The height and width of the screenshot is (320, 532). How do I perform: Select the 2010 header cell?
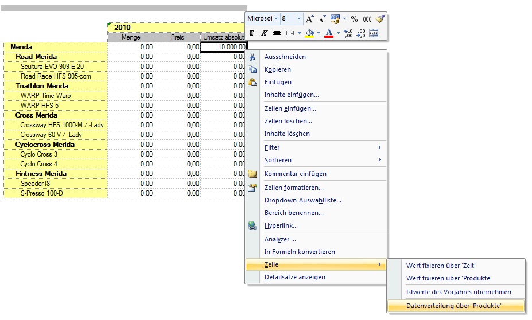[x=177, y=27]
